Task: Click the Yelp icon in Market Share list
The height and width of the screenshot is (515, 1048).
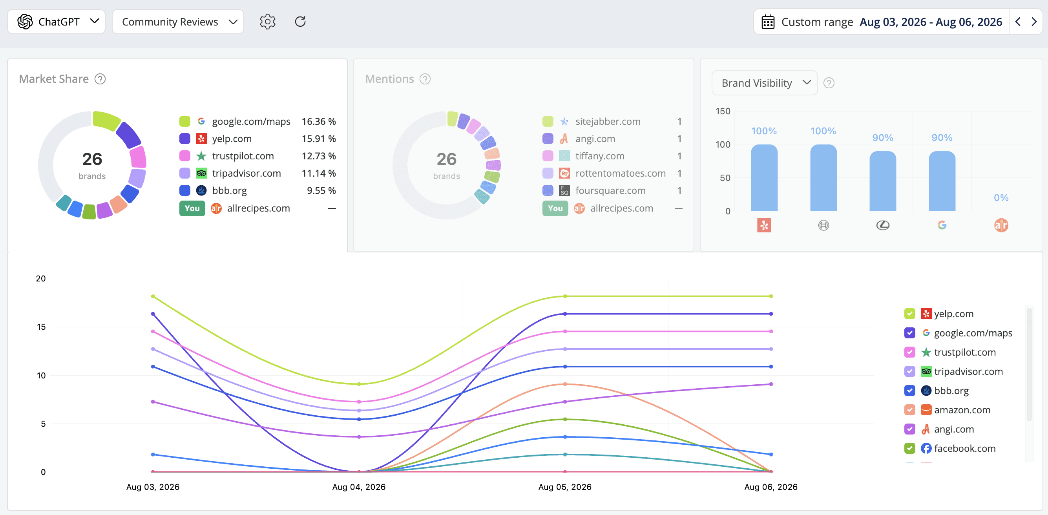Action: coord(201,139)
